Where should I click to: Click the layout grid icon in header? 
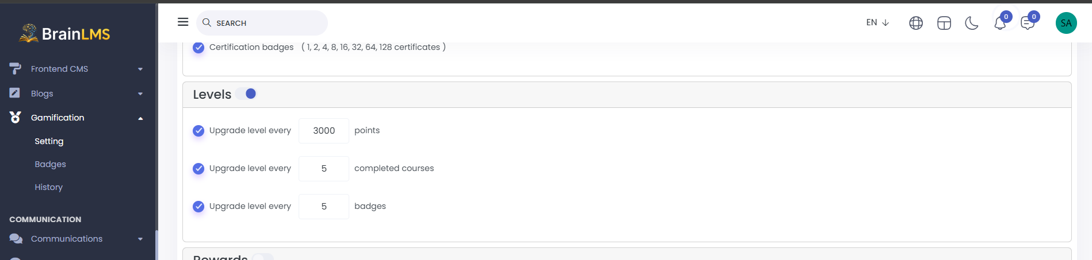(x=944, y=23)
